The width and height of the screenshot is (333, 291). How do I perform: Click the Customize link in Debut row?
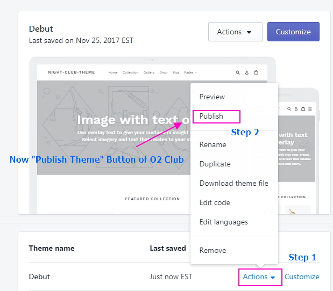point(302,277)
